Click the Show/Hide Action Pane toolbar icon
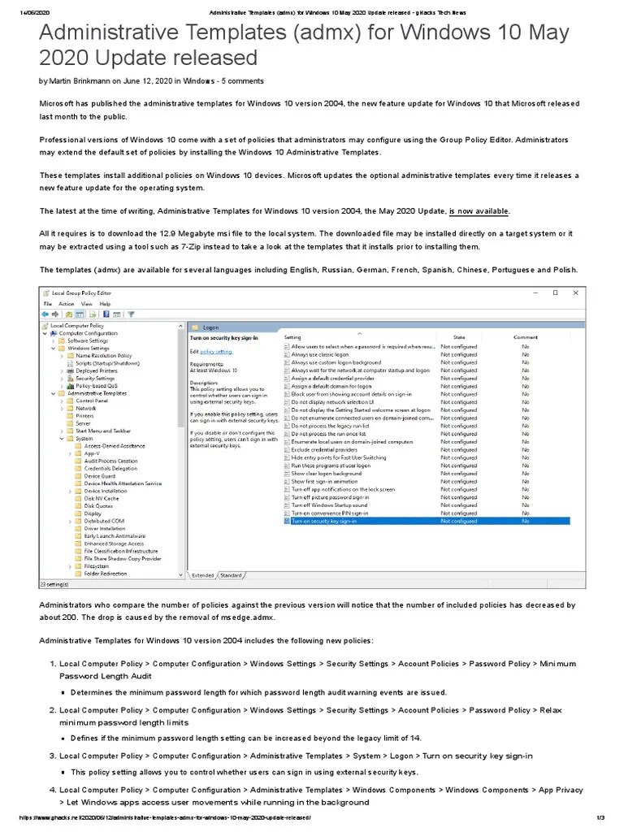Screen dimensions: 624x832 coord(116,314)
